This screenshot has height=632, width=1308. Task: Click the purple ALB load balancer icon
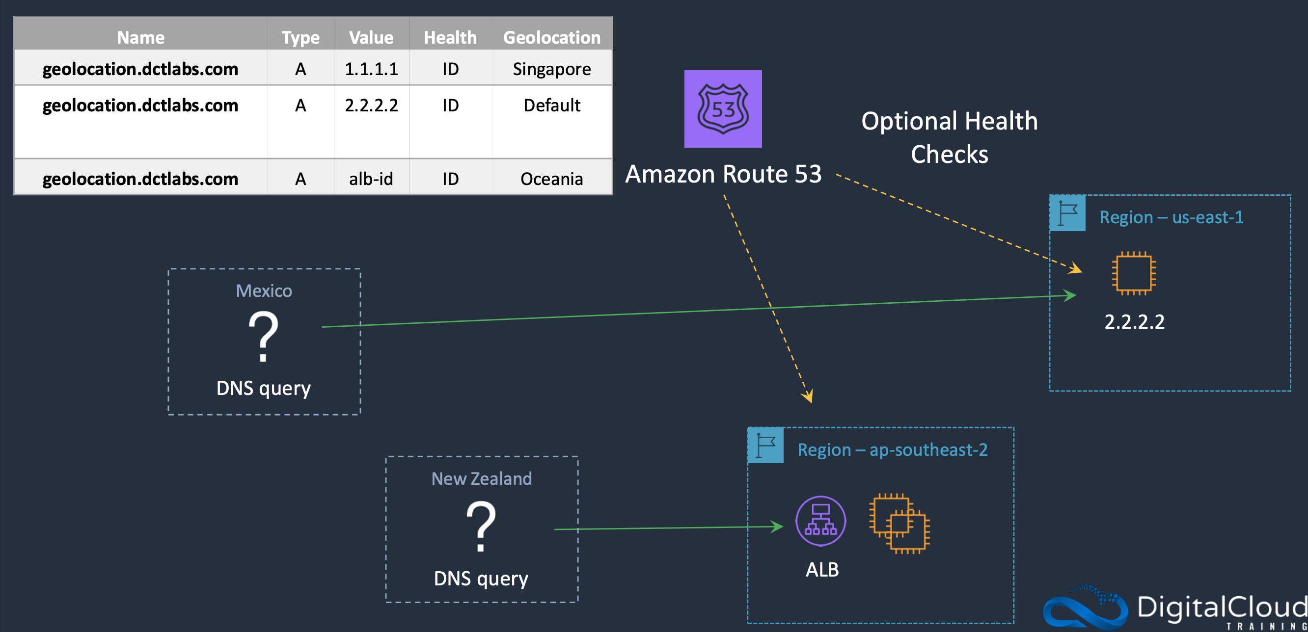click(x=820, y=521)
